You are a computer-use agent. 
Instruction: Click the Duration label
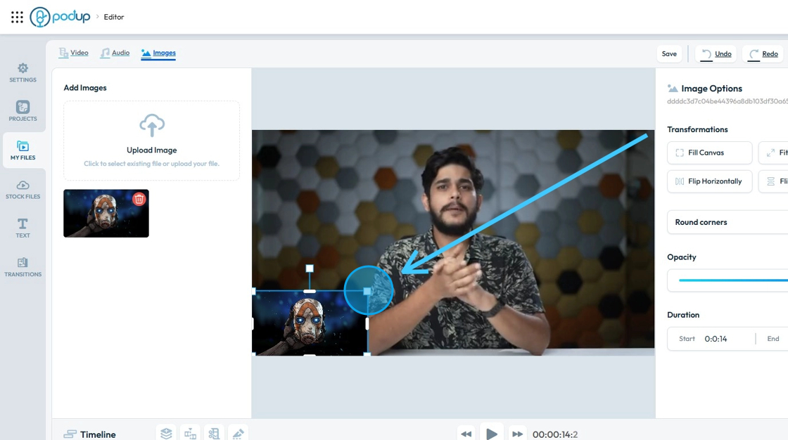coord(683,315)
